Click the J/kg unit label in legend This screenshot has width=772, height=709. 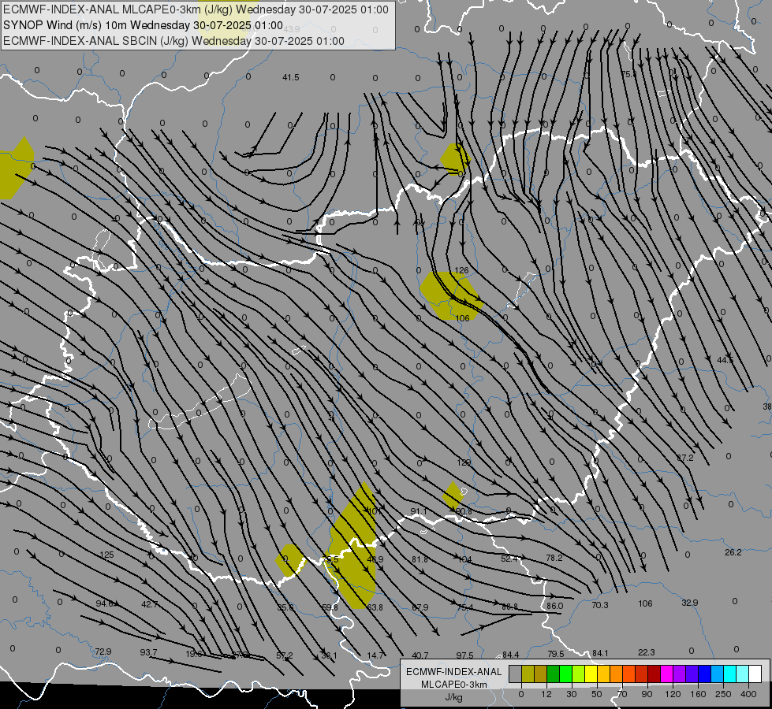(454, 697)
